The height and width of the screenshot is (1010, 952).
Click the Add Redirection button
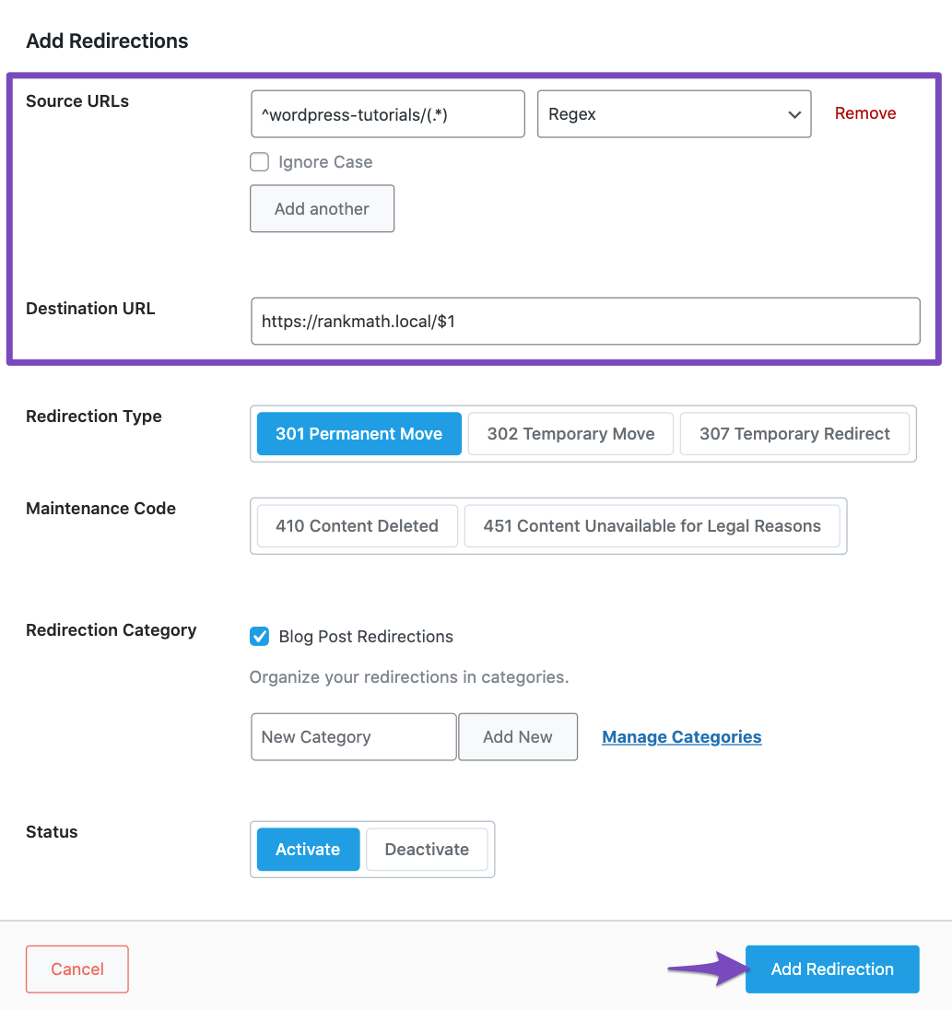(x=832, y=969)
